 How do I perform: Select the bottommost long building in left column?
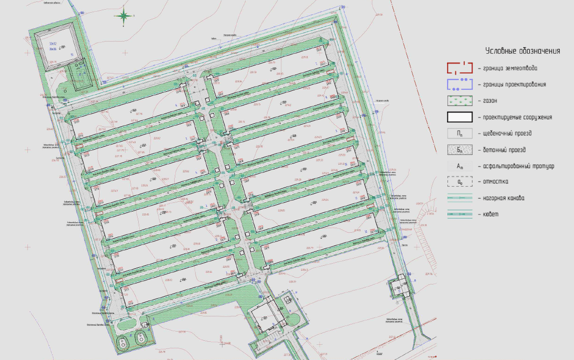pyautogui.click(x=179, y=281)
